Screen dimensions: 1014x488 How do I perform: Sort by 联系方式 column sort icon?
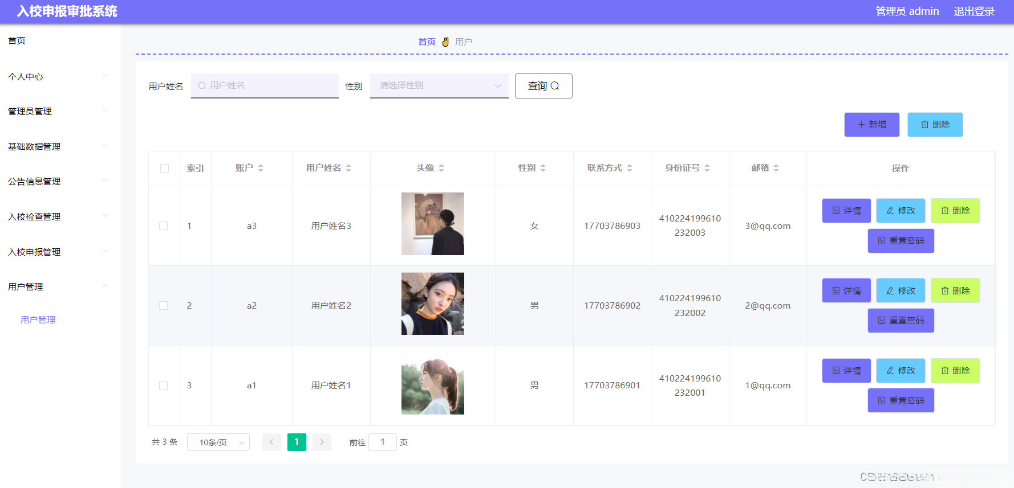[x=630, y=168]
